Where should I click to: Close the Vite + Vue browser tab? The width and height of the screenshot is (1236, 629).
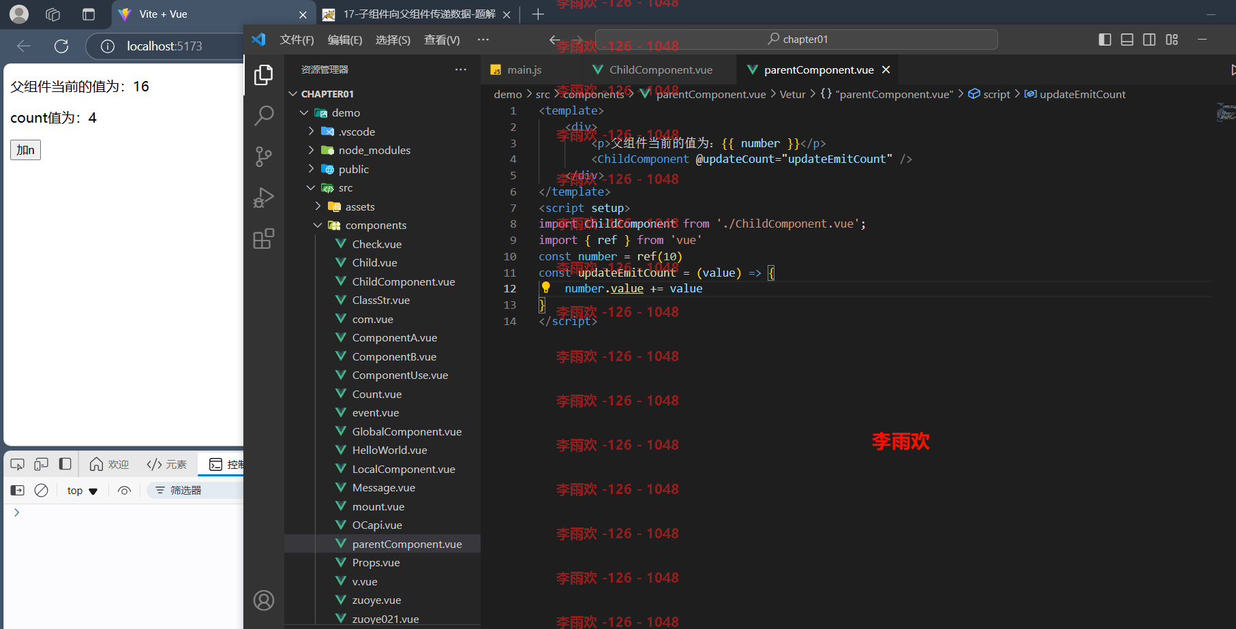303,14
